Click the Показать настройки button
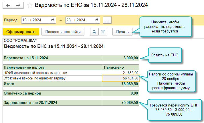 tap(63, 32)
